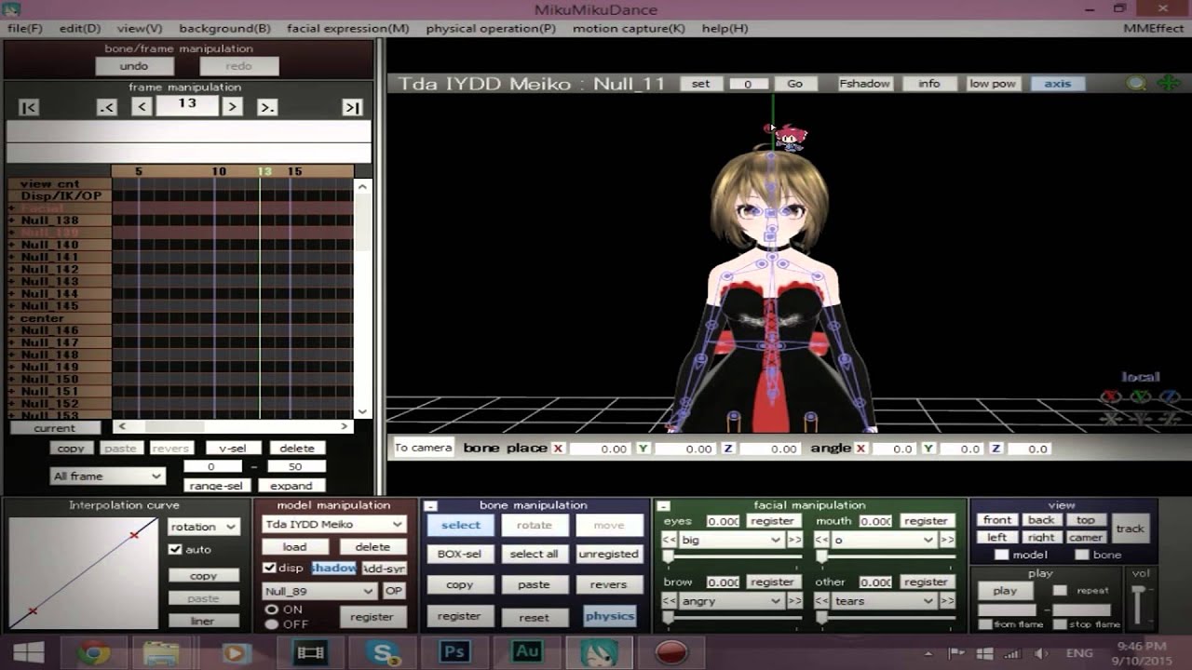Click the undo button
1192x670 pixels.
(x=134, y=66)
